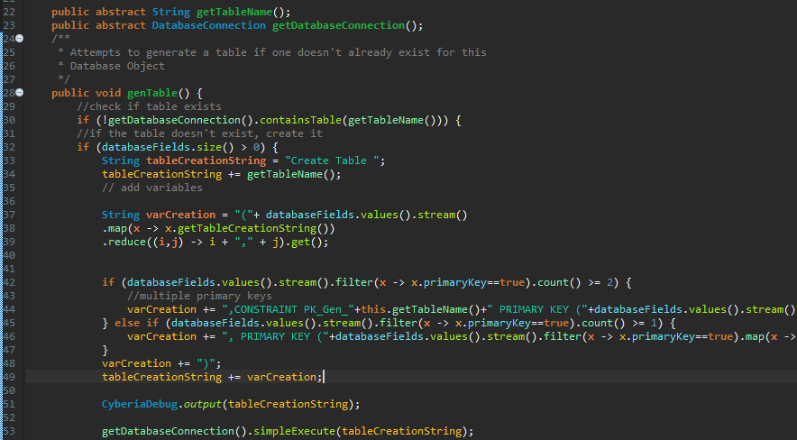The width and height of the screenshot is (797, 440).
Task: Click the getDatabaseConnection abstract method declaration
Action: coord(338,25)
